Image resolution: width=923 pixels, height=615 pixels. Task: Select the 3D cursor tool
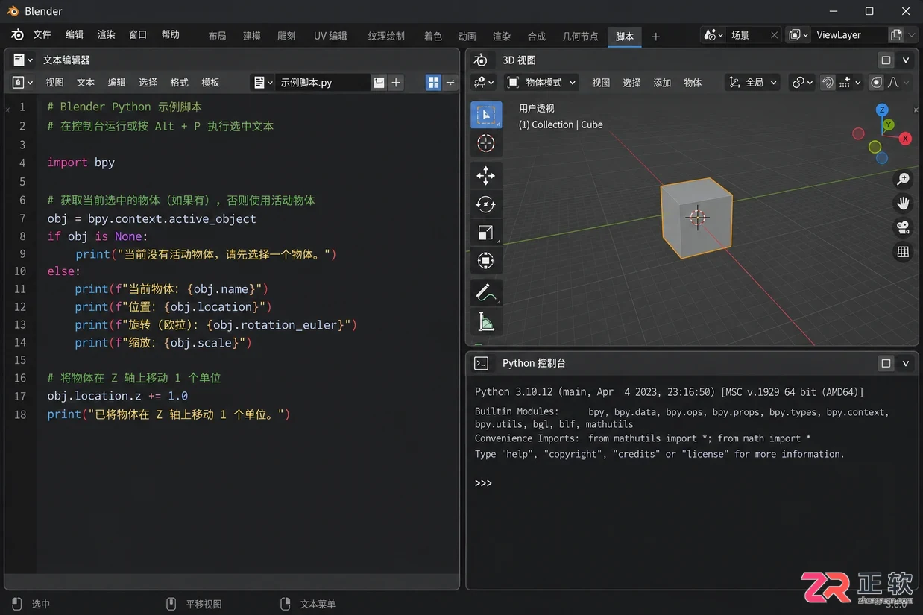point(485,144)
